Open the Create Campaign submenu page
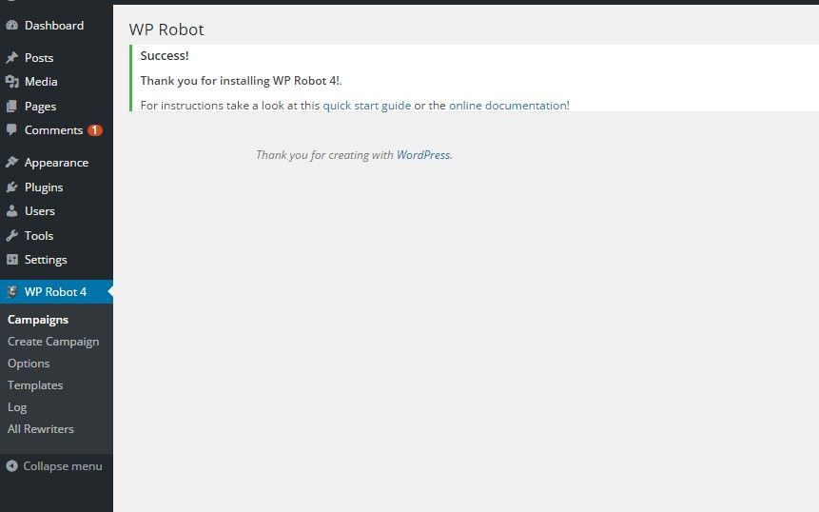The height and width of the screenshot is (512, 819). click(x=53, y=342)
